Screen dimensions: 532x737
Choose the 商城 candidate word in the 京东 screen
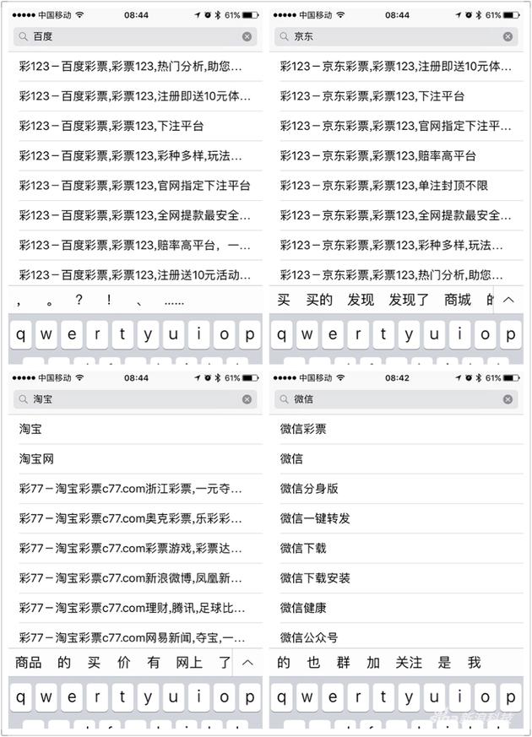(458, 300)
